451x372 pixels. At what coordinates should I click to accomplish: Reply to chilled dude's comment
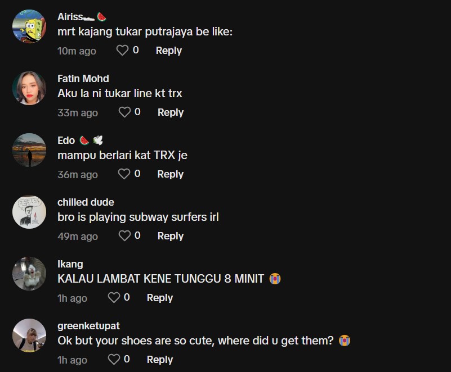tap(171, 236)
